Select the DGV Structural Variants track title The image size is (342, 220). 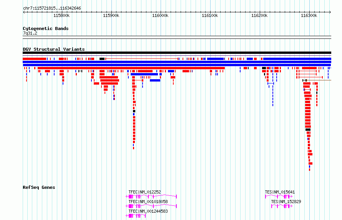[x=54, y=49]
